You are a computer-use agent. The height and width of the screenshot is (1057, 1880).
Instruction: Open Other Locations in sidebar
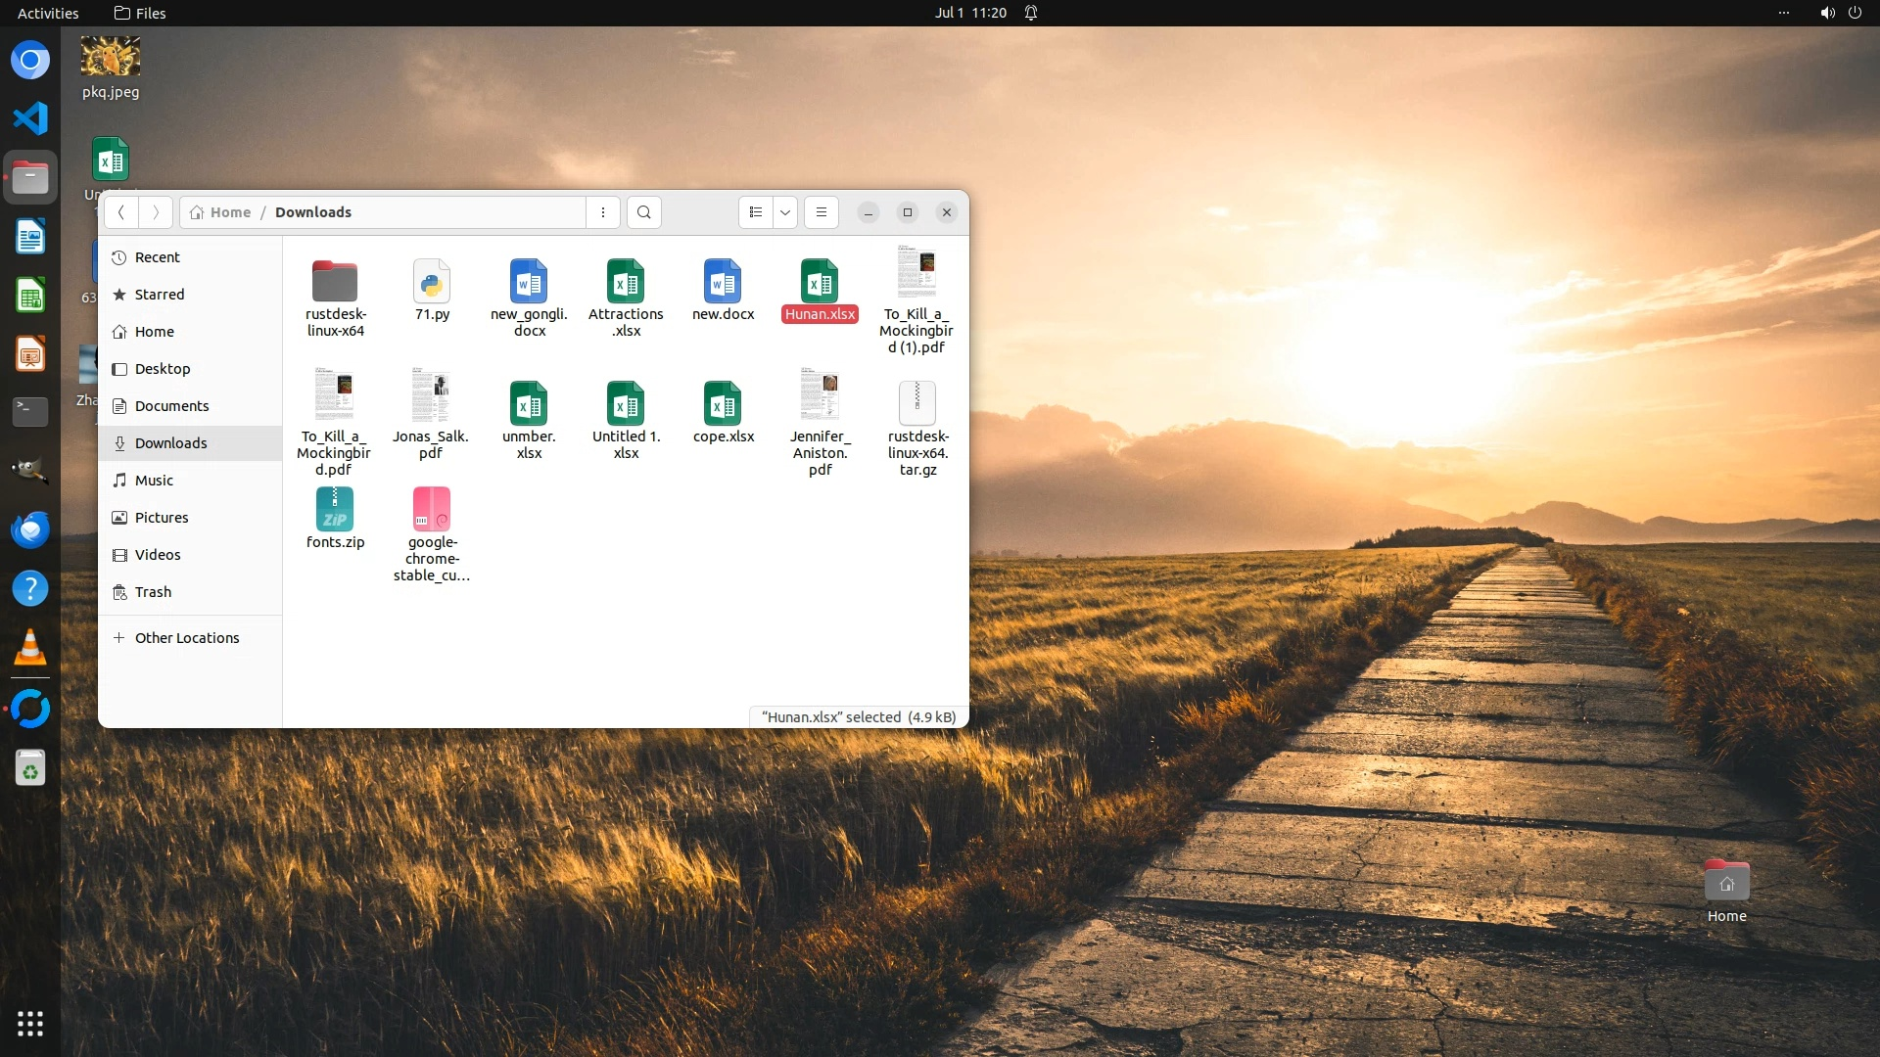(186, 638)
